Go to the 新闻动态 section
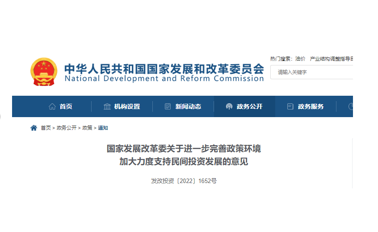This screenshot has width=378, height=232. [x=188, y=106]
